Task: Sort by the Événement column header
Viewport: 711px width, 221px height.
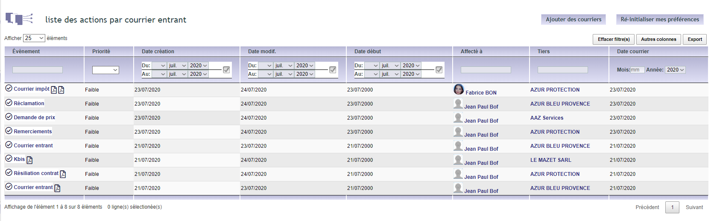Action: click(x=44, y=51)
